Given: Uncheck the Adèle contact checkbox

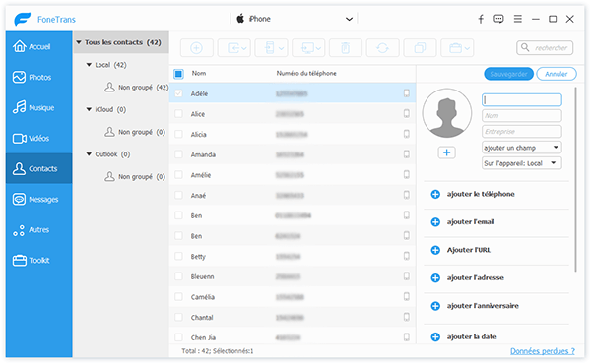Looking at the screenshot, I should [x=178, y=93].
